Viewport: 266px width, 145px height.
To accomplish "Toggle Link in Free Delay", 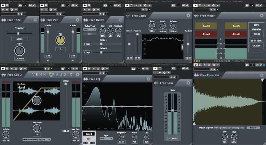I will click(x=90, y=34).
